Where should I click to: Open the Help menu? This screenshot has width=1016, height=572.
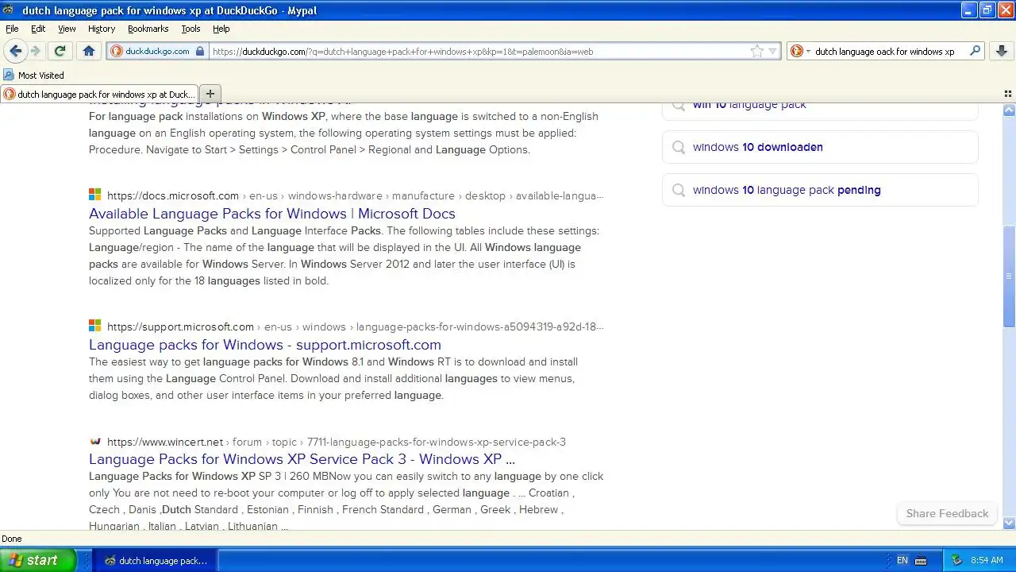(x=221, y=29)
